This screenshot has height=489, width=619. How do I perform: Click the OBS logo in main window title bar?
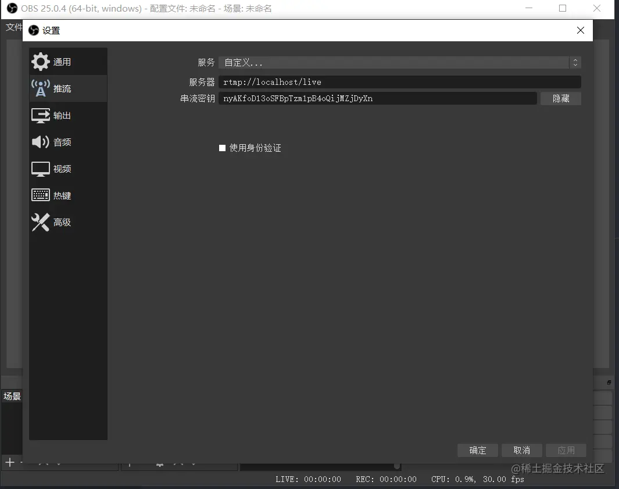[x=12, y=8]
